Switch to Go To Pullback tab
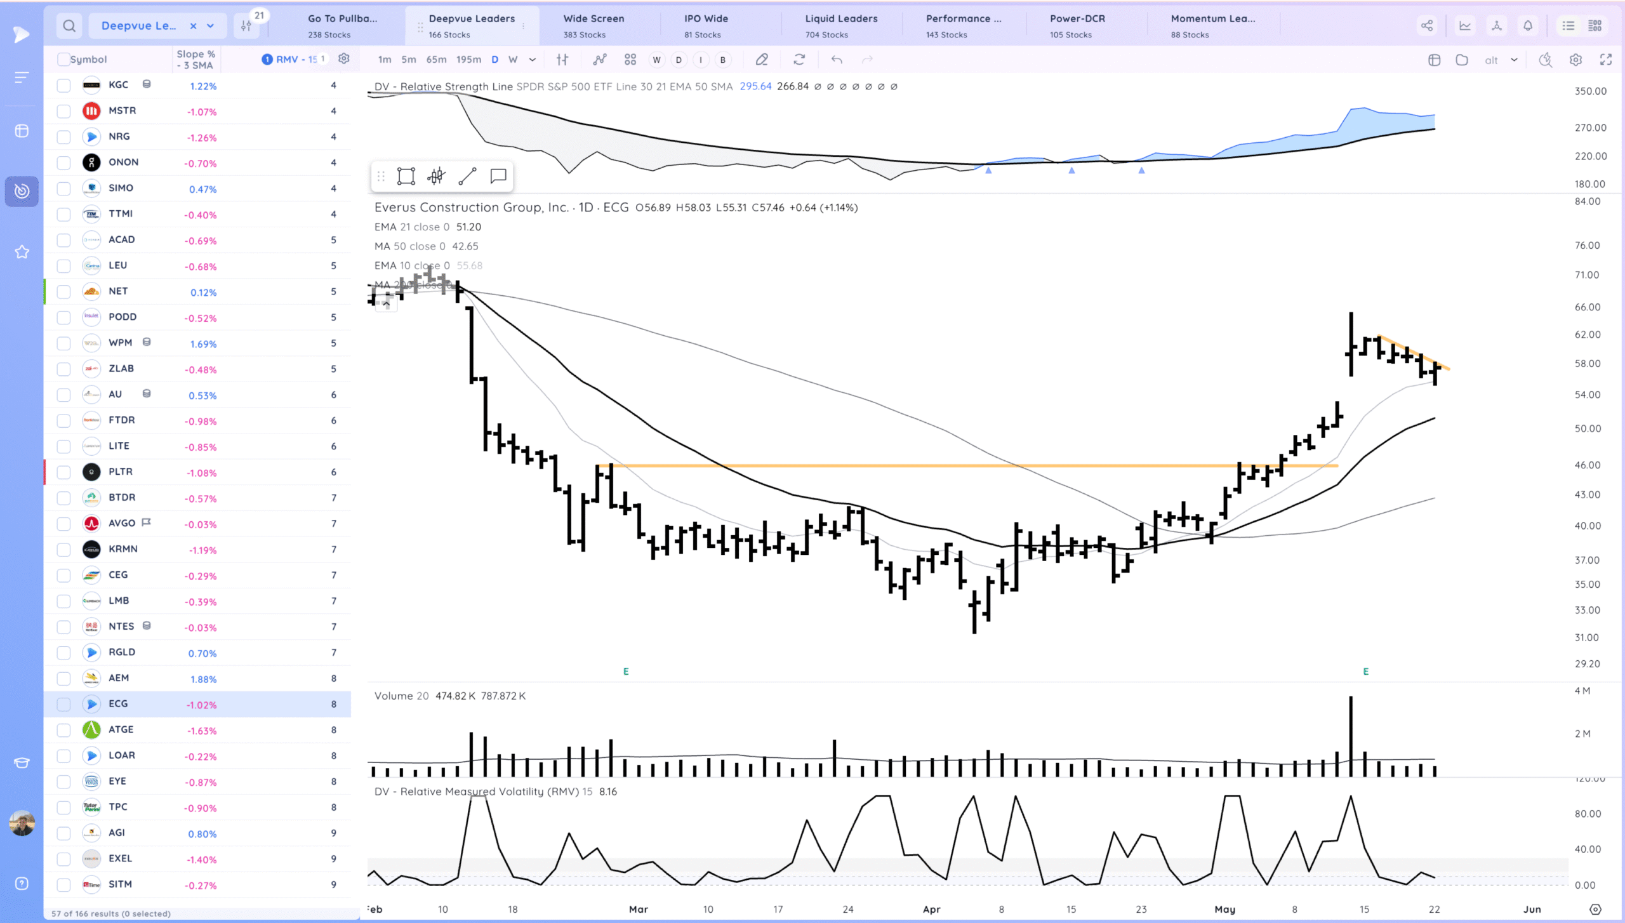 click(342, 26)
